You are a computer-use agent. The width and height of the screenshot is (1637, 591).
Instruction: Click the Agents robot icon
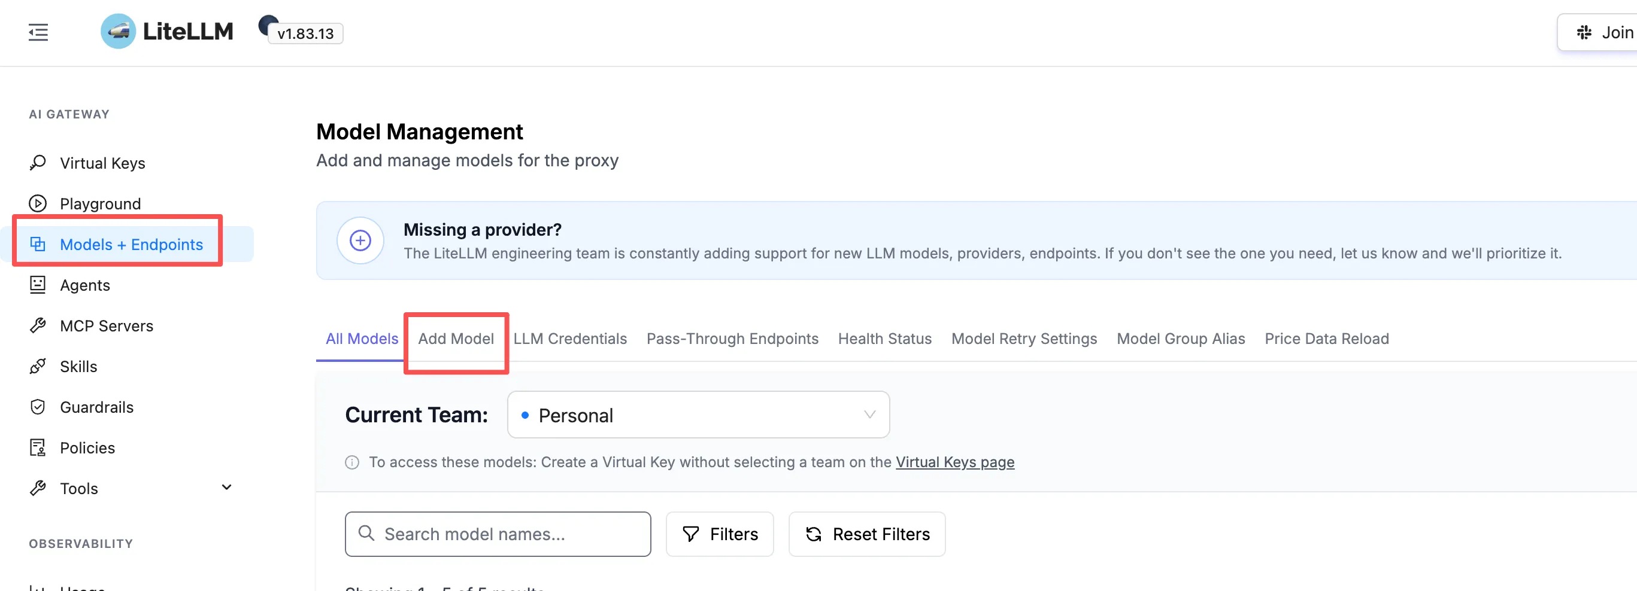pyautogui.click(x=38, y=285)
